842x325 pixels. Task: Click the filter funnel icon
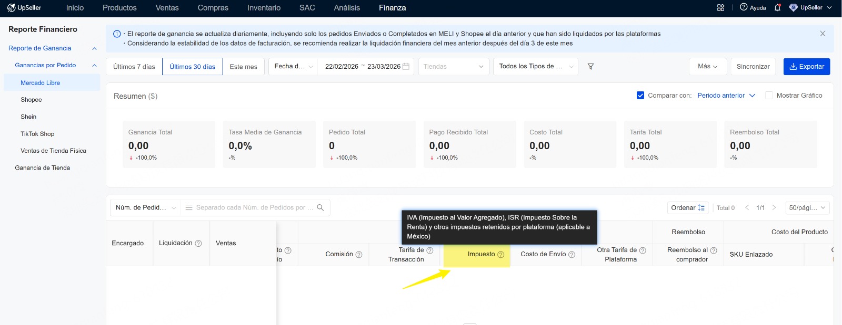point(590,67)
